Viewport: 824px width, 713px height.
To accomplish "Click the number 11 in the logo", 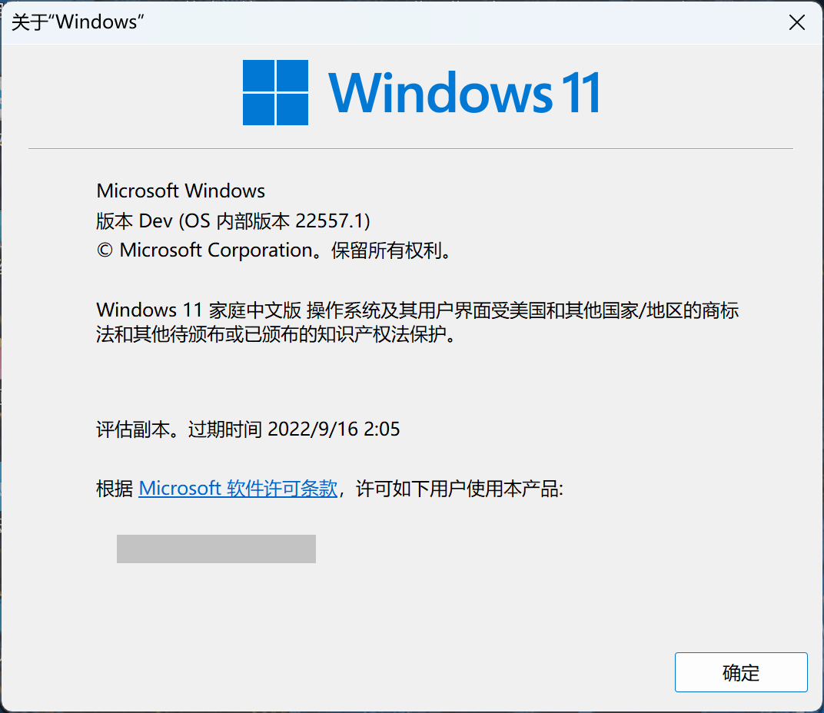I will 581,92.
